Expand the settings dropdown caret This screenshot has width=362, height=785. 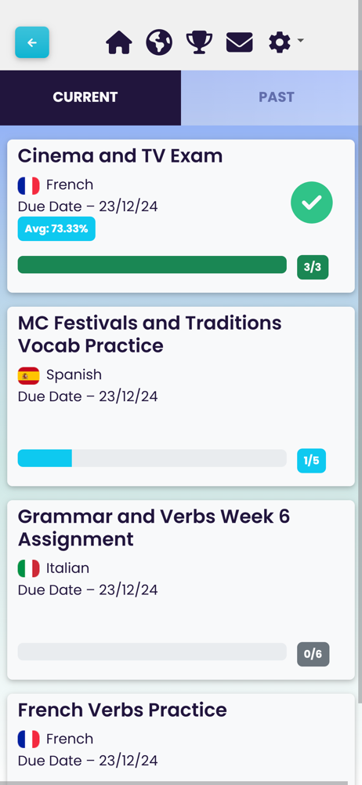coord(300,39)
